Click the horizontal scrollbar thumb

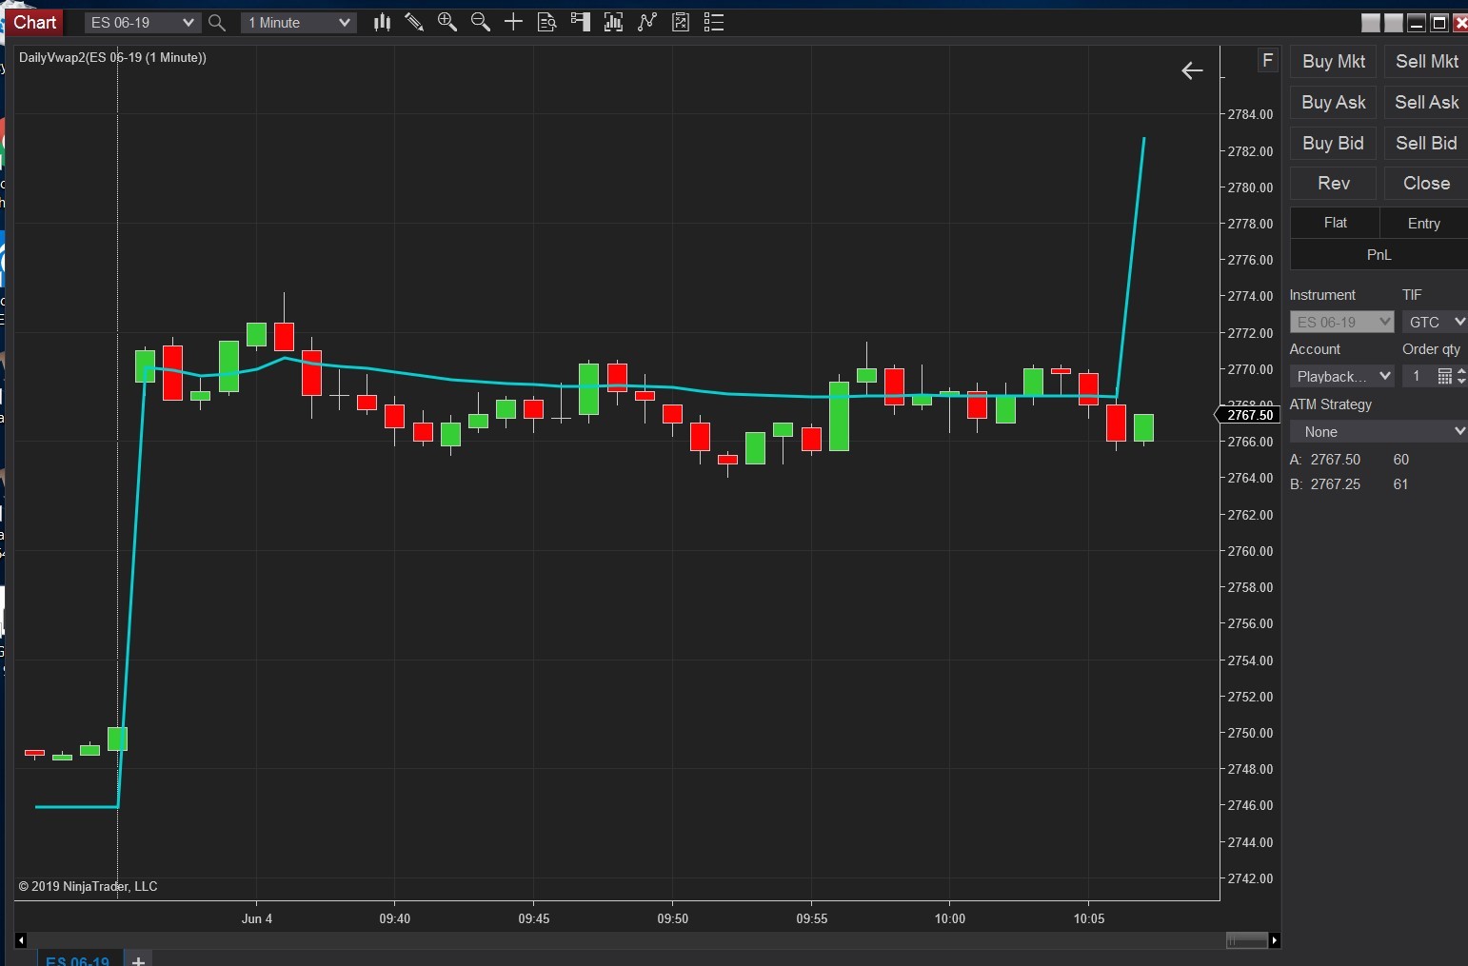click(x=1247, y=940)
